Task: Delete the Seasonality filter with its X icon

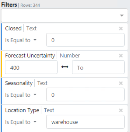Action: pos(121,83)
